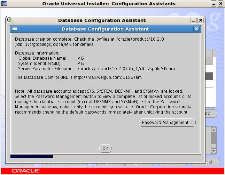Click the scrollbar up arrow at right

tap(214, 130)
